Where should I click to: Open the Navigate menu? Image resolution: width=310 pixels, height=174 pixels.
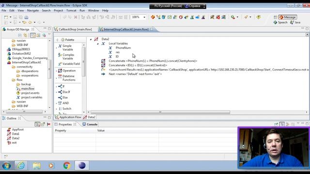(x=33, y=11)
